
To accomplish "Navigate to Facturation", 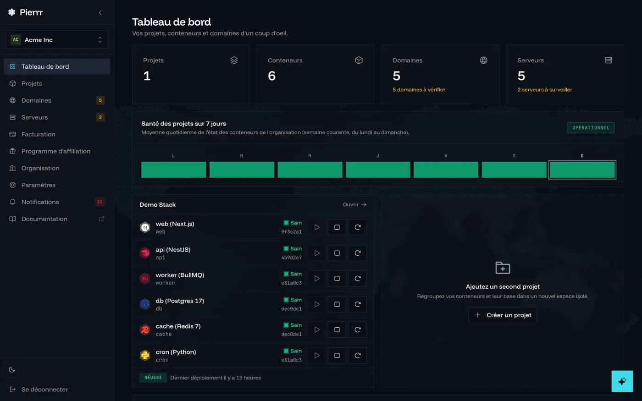I will click(57, 134).
